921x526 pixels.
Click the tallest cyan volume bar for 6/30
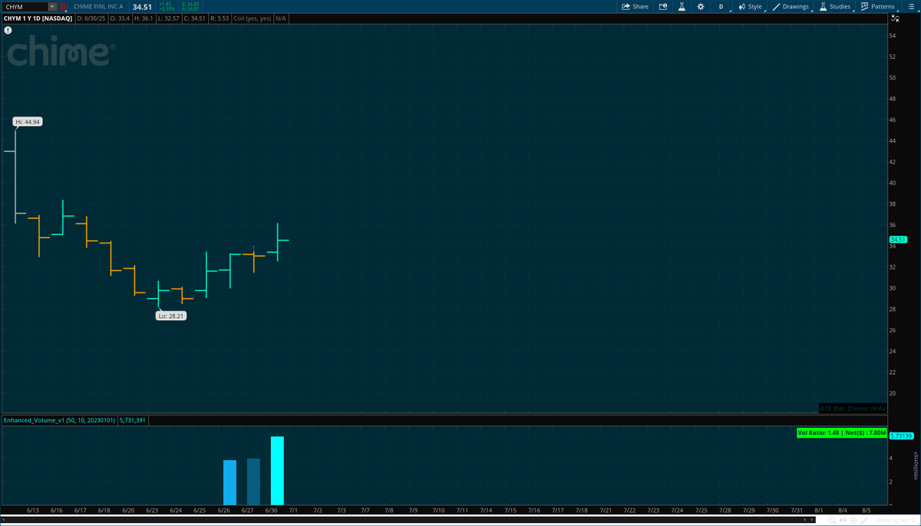[277, 470]
